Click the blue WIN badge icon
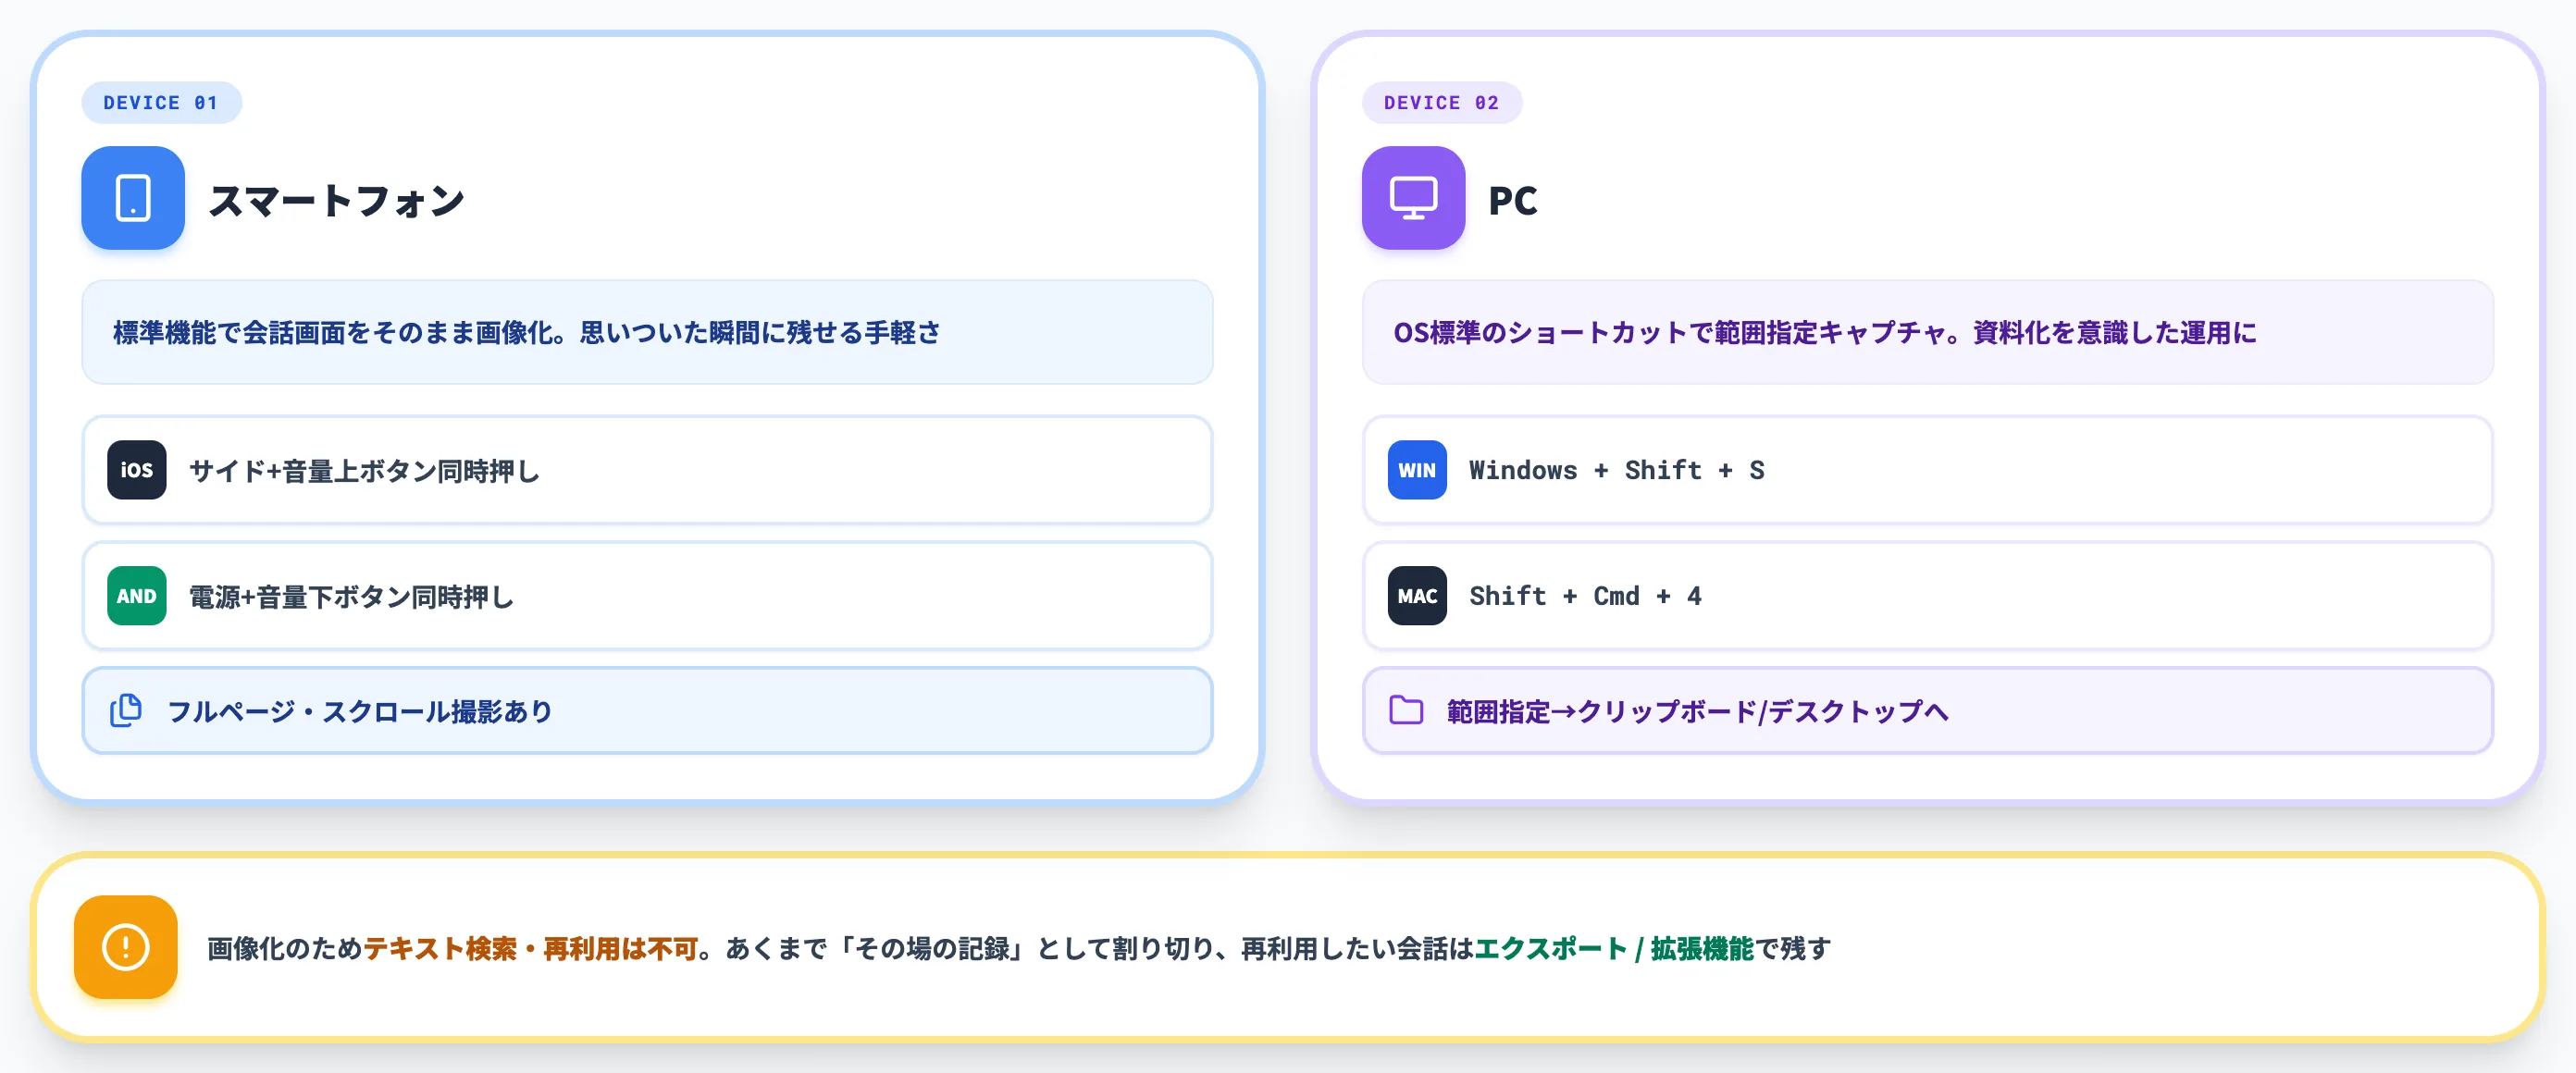Viewport: 2576px width, 1073px height. click(1417, 470)
